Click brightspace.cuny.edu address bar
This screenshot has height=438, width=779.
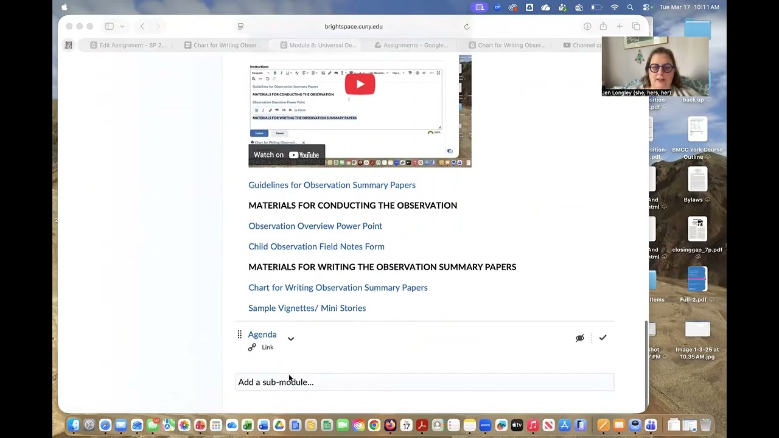[354, 26]
